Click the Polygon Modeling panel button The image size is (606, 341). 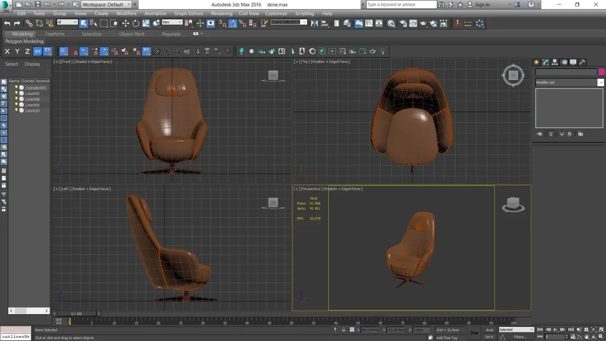coord(24,41)
